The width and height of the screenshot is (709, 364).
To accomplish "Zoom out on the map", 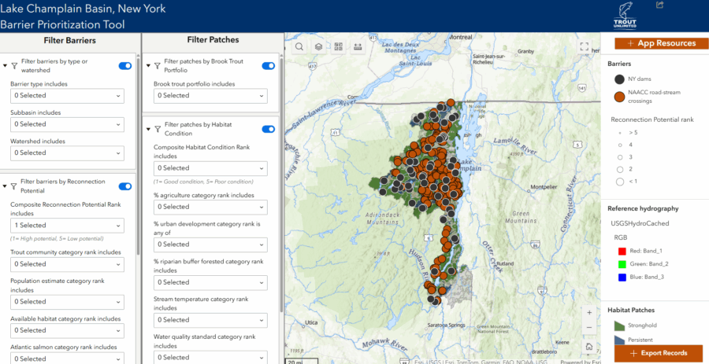I will pos(589,329).
